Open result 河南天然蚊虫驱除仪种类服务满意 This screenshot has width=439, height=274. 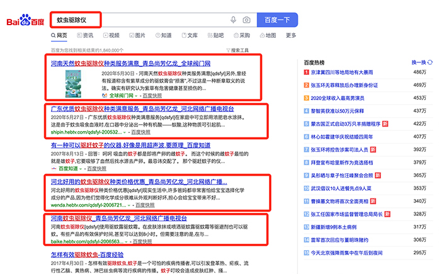pos(131,64)
